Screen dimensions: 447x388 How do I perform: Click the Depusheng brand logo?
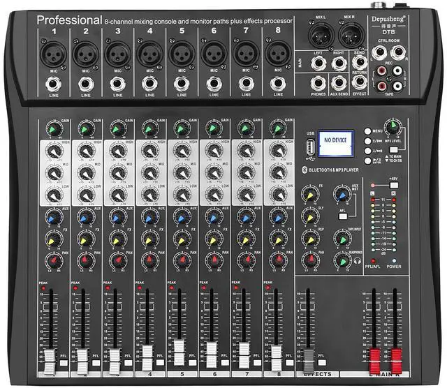point(388,20)
